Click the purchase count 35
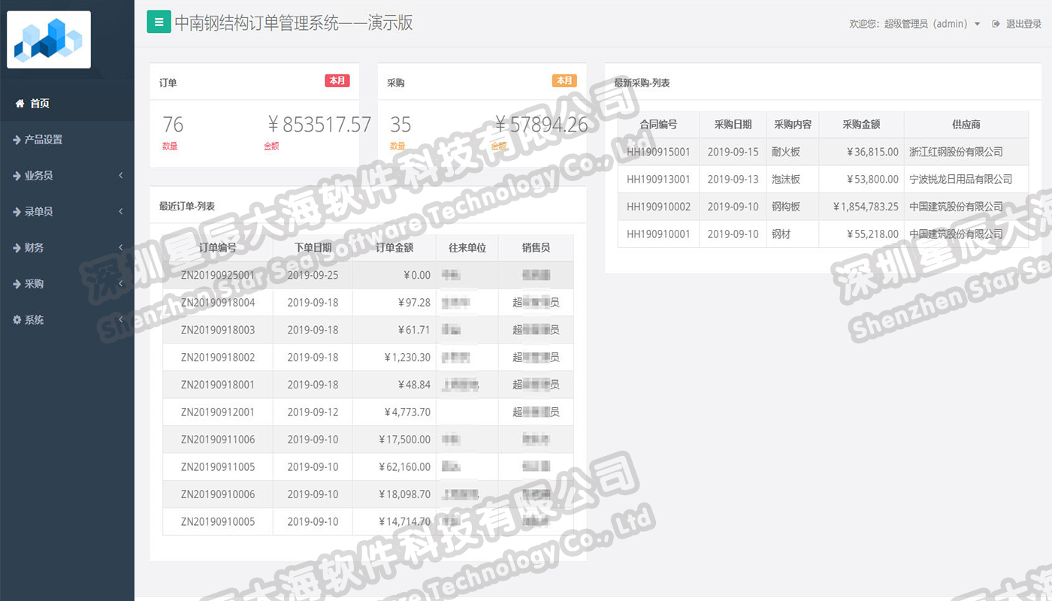 401,125
